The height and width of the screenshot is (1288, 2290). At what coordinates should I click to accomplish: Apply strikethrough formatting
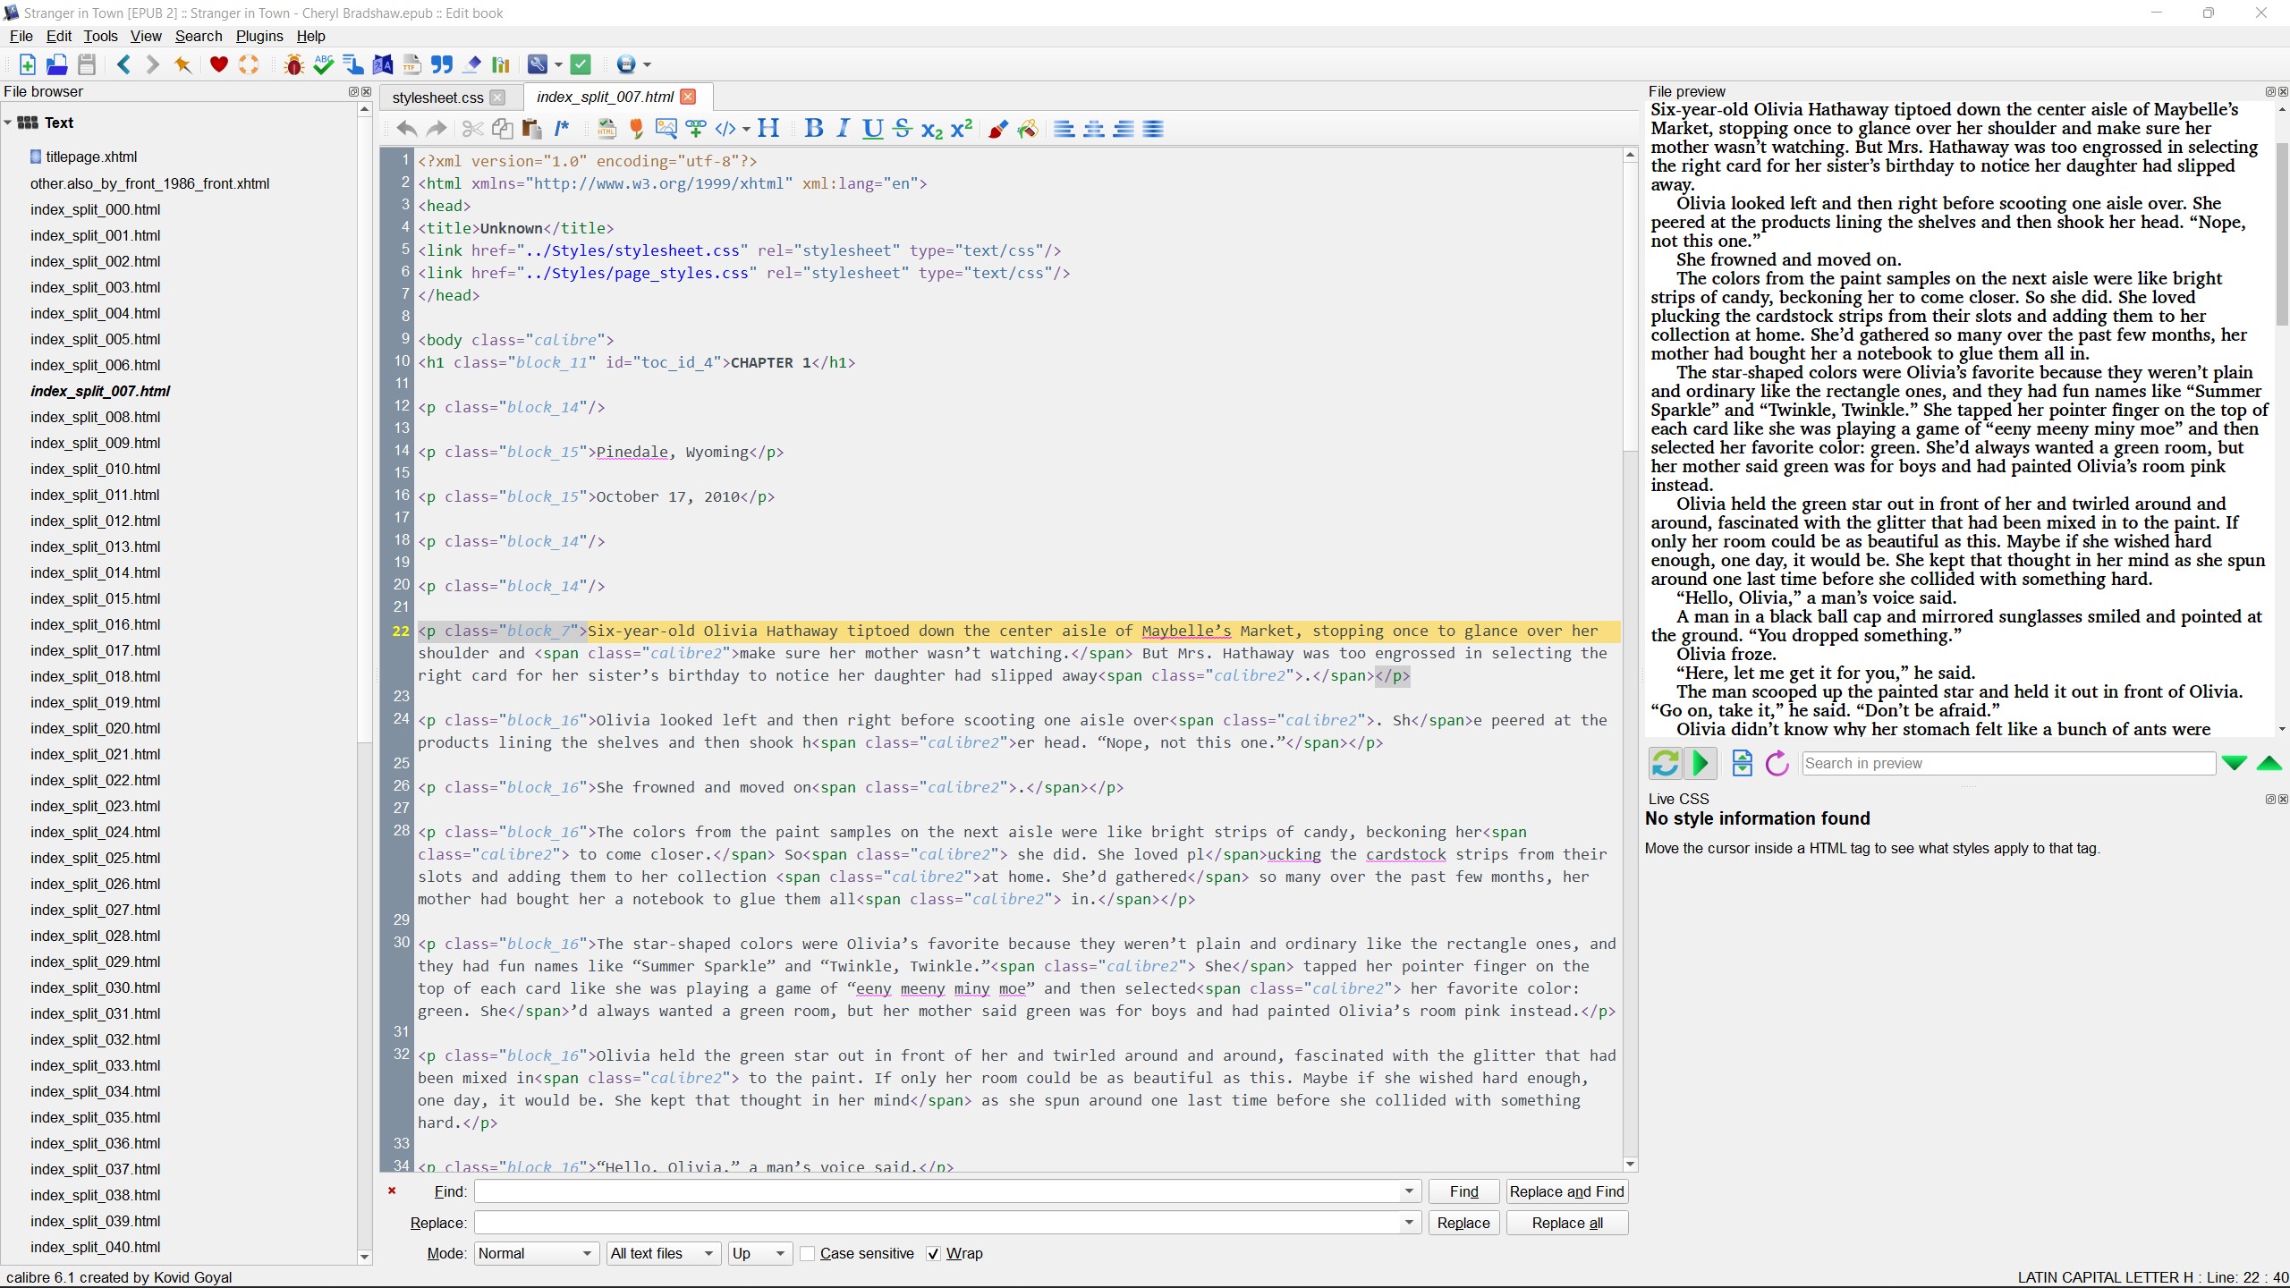pyautogui.click(x=902, y=129)
